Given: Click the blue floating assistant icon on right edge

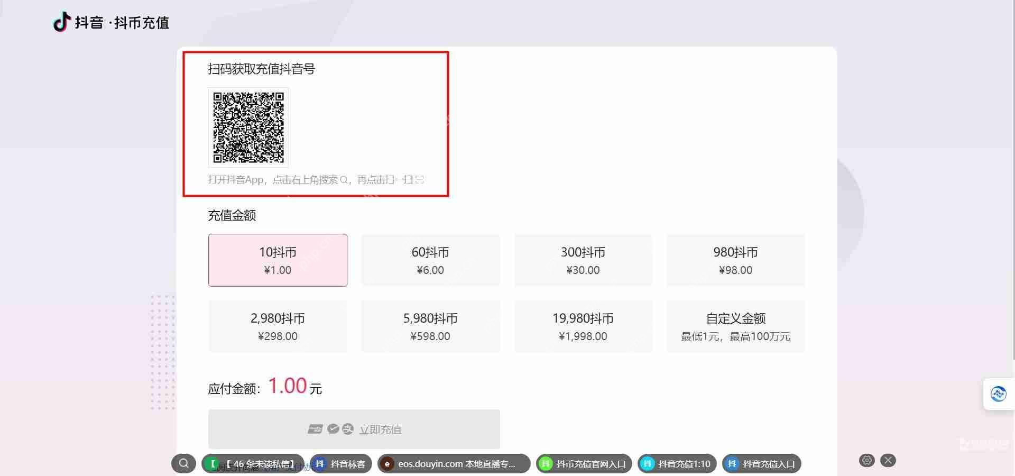Looking at the screenshot, I should [998, 394].
